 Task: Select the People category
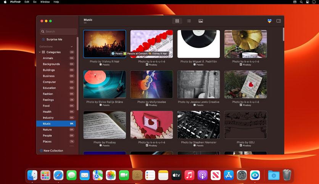[x=56, y=136]
